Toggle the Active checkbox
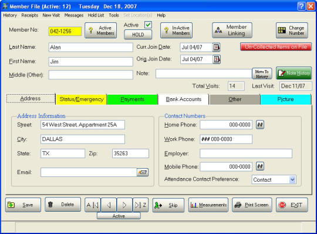The height and width of the screenshot is (234, 317). tap(148, 25)
